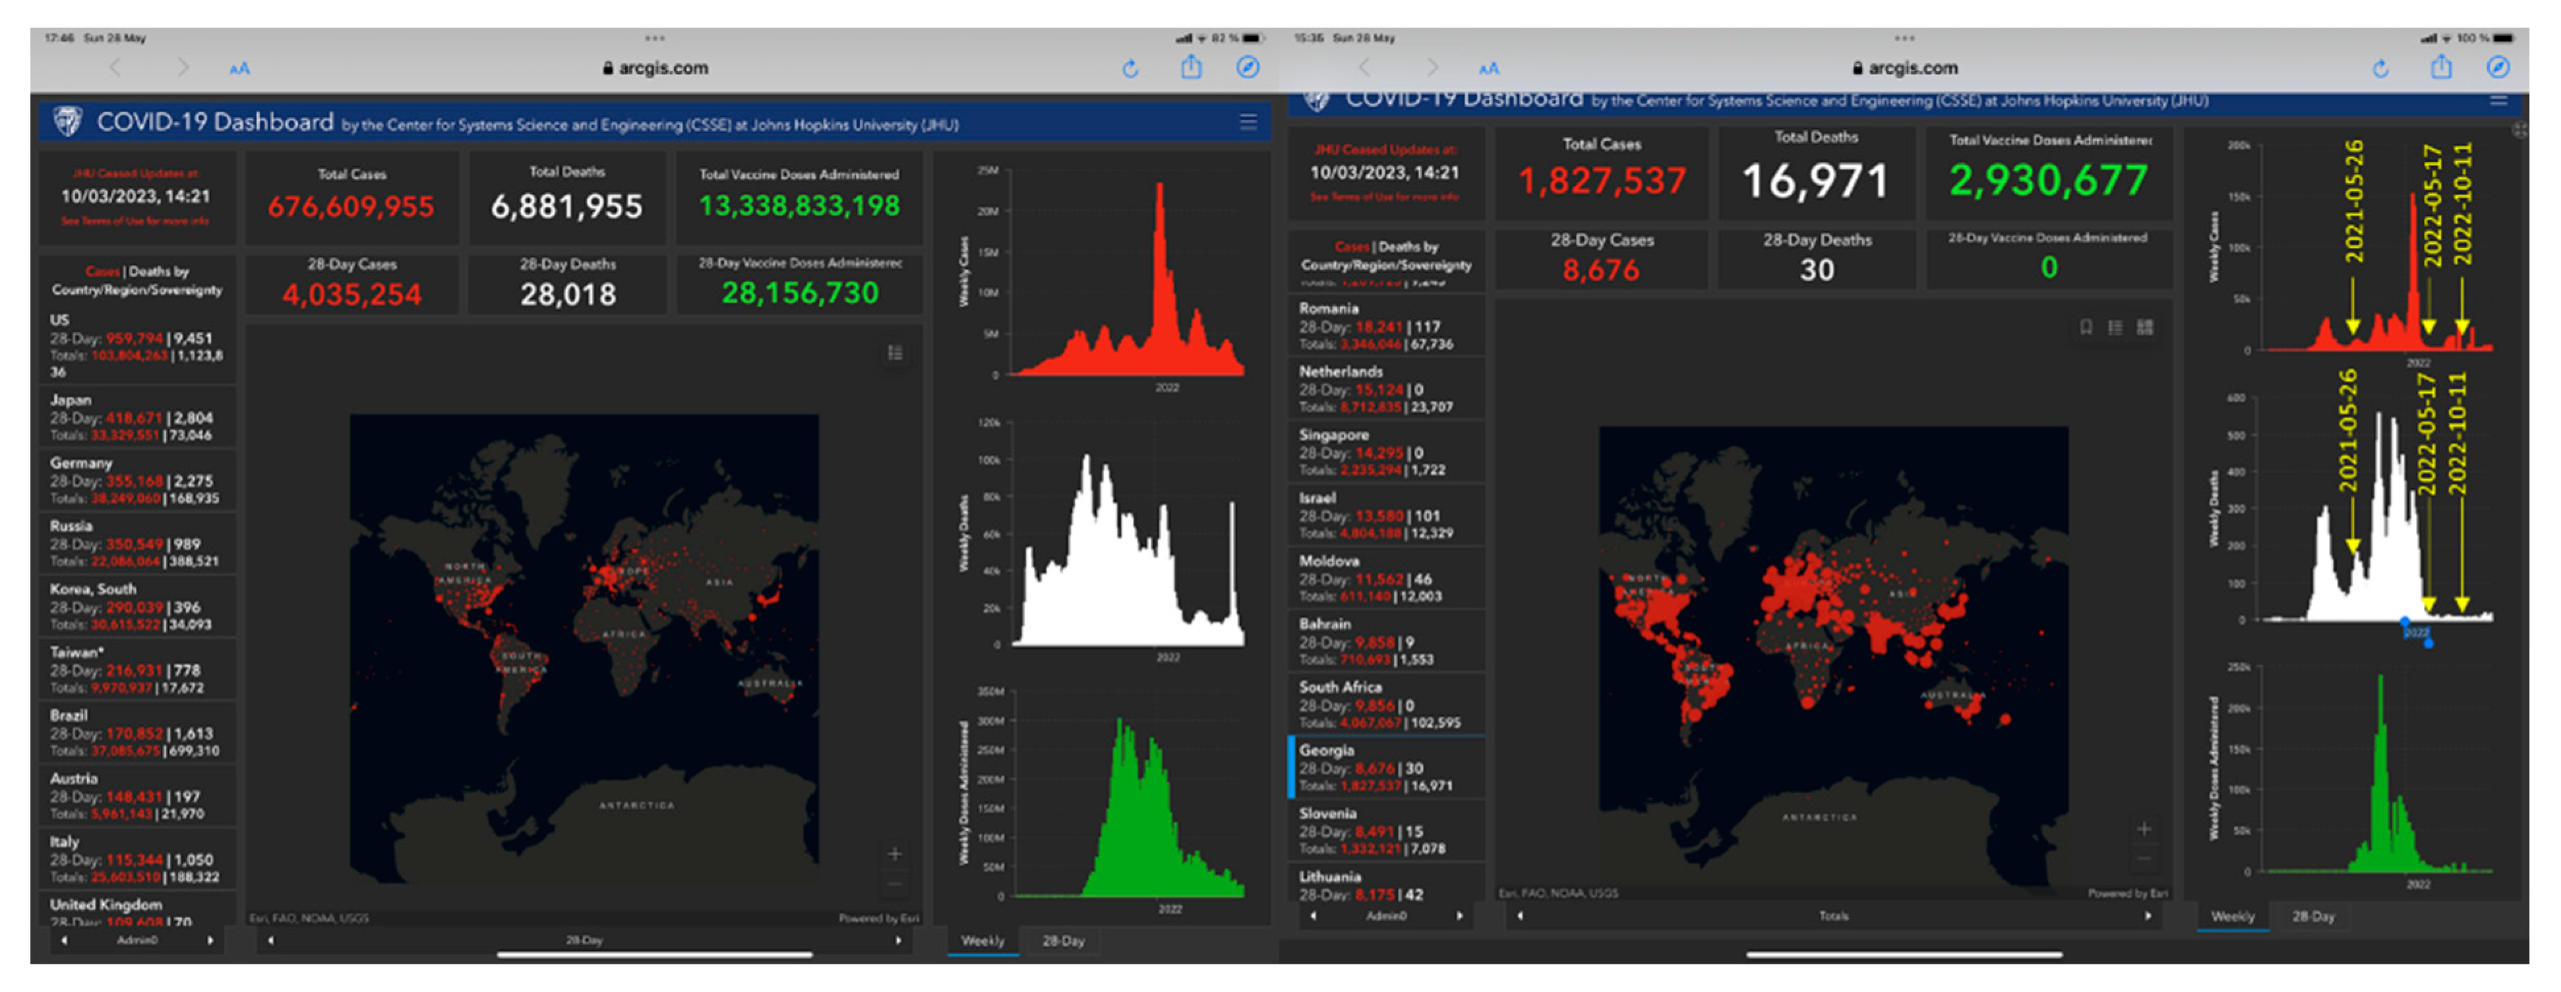The height and width of the screenshot is (992, 2561).
Task: Select the Georgia entry in the country list
Action: (x=1386, y=767)
